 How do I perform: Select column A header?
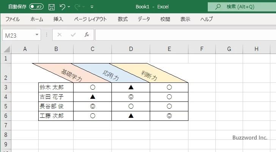(25, 49)
